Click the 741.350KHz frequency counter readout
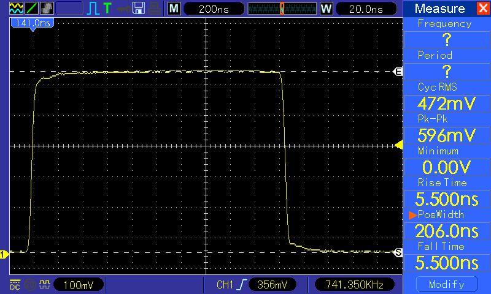The image size is (491, 294). click(x=354, y=284)
